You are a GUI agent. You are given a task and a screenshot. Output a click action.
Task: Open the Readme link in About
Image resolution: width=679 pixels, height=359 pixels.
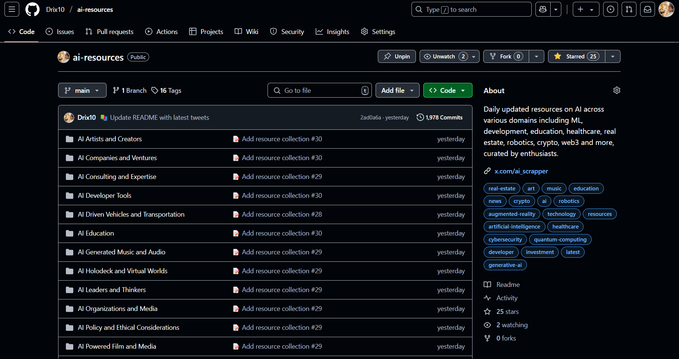click(x=502, y=285)
